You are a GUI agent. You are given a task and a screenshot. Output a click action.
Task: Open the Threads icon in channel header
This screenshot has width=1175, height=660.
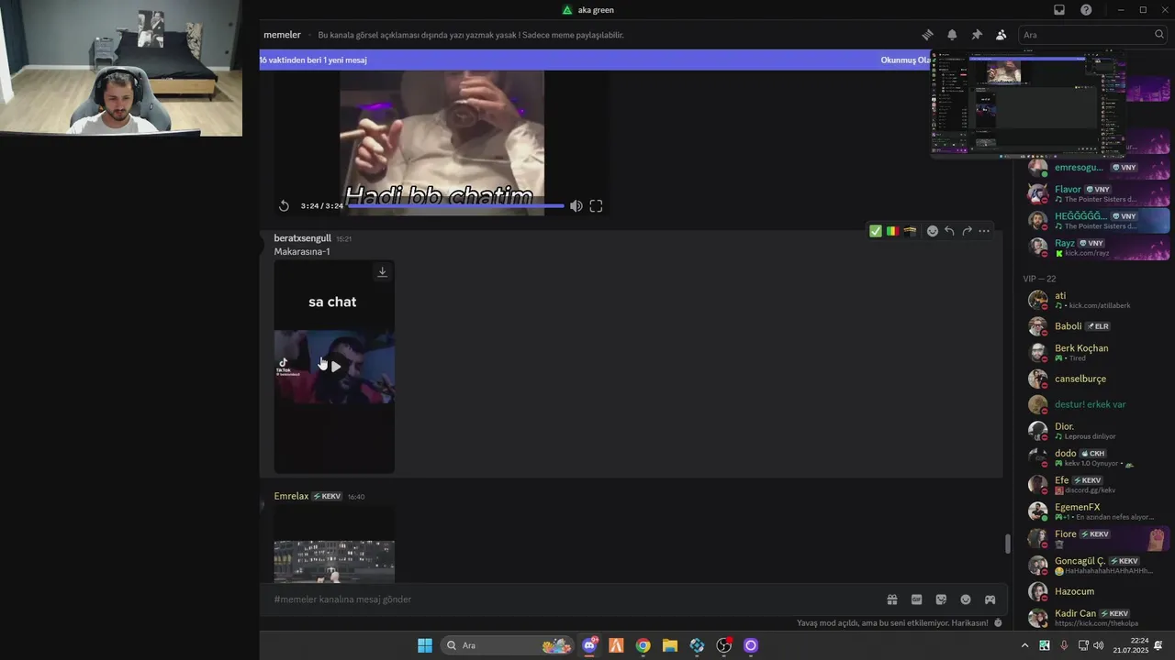tap(927, 35)
